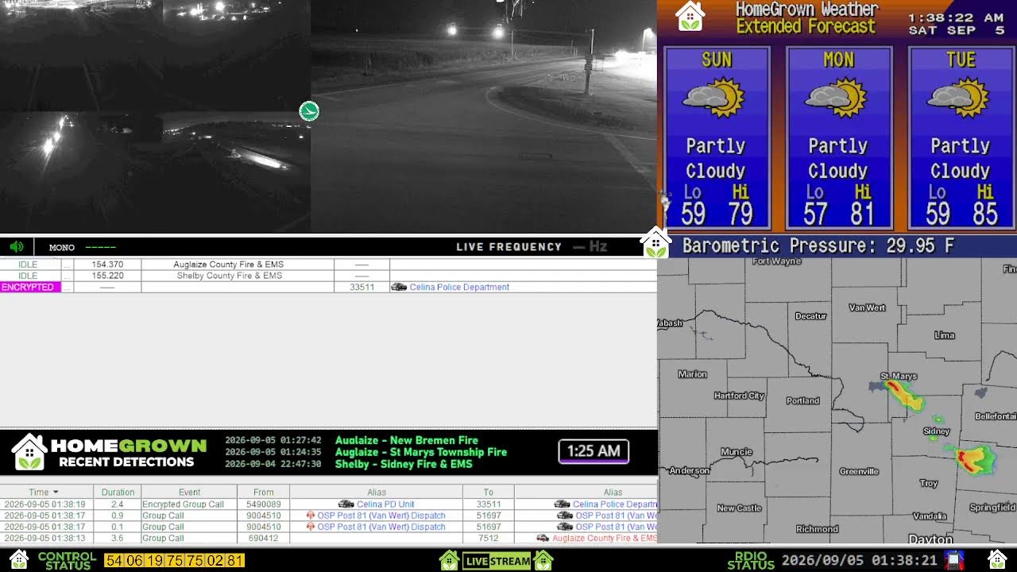The height and width of the screenshot is (572, 1017).
Task: Click Encrypted Group Call event cell
Action: [188, 504]
